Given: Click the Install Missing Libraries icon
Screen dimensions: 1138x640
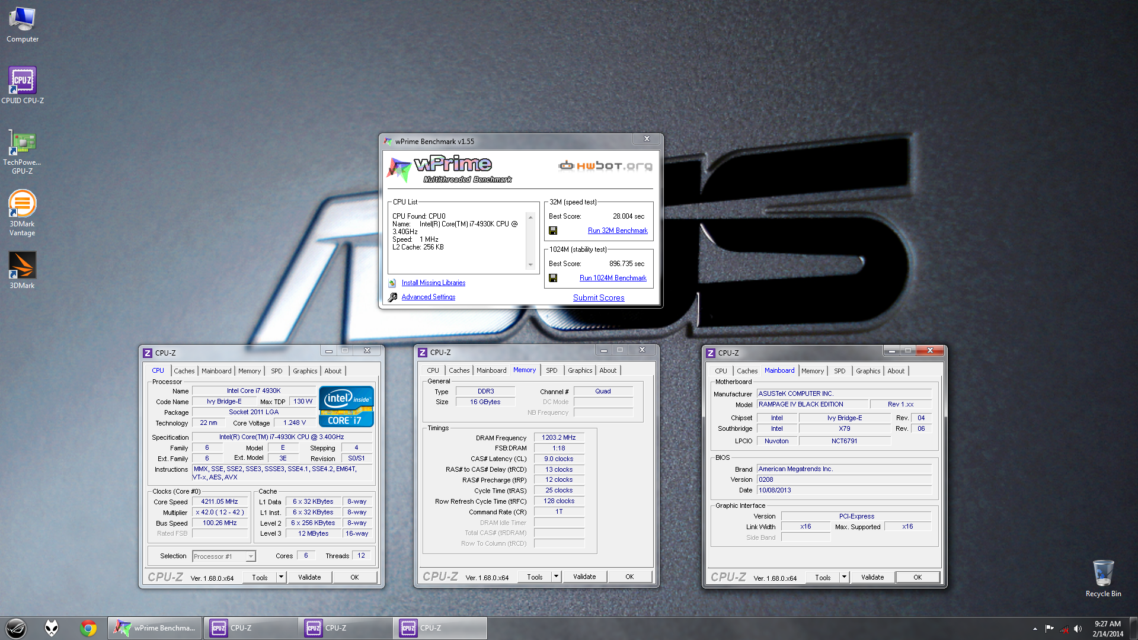Looking at the screenshot, I should pos(392,283).
